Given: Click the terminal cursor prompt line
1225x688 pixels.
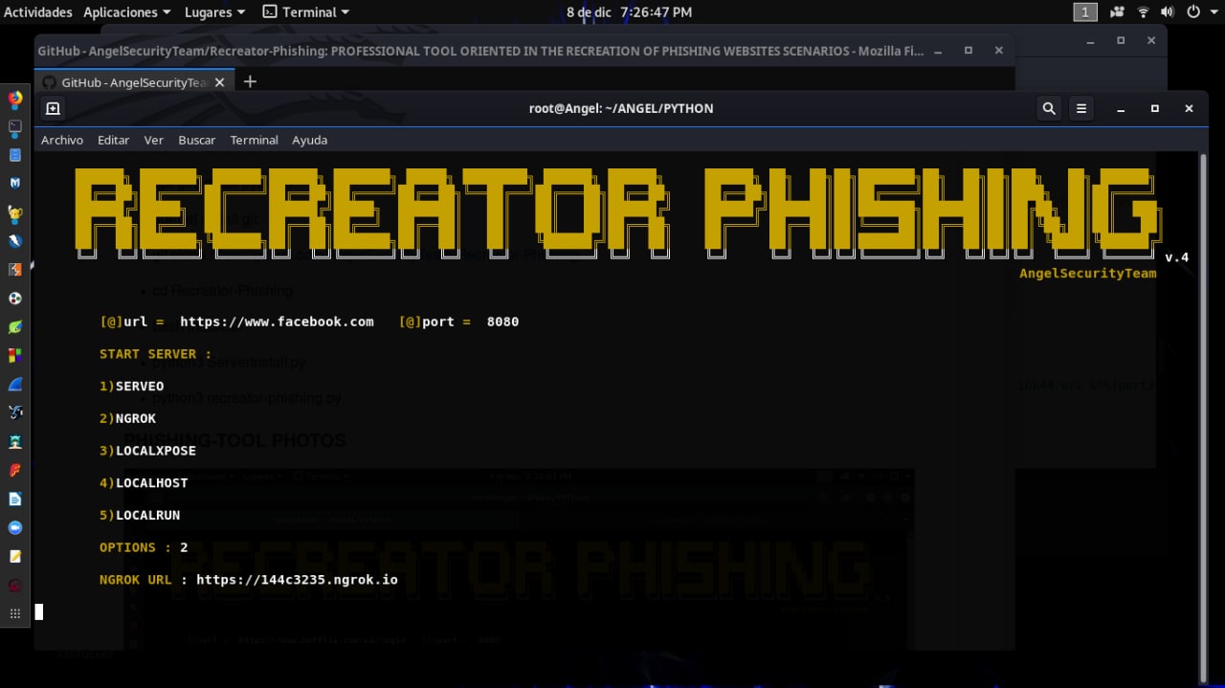Looking at the screenshot, I should [x=39, y=612].
